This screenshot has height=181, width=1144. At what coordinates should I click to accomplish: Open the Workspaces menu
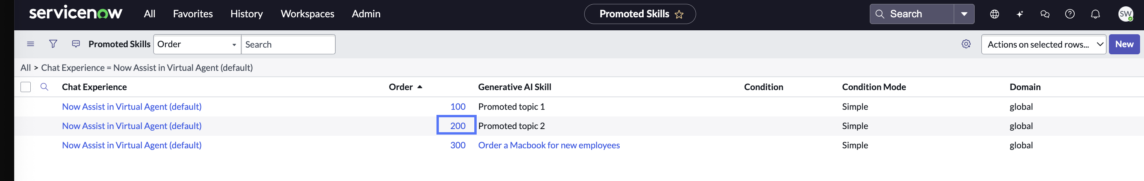[x=307, y=14]
